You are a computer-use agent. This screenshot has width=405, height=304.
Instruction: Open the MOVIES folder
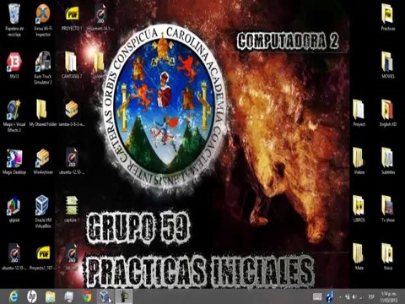[x=388, y=65]
